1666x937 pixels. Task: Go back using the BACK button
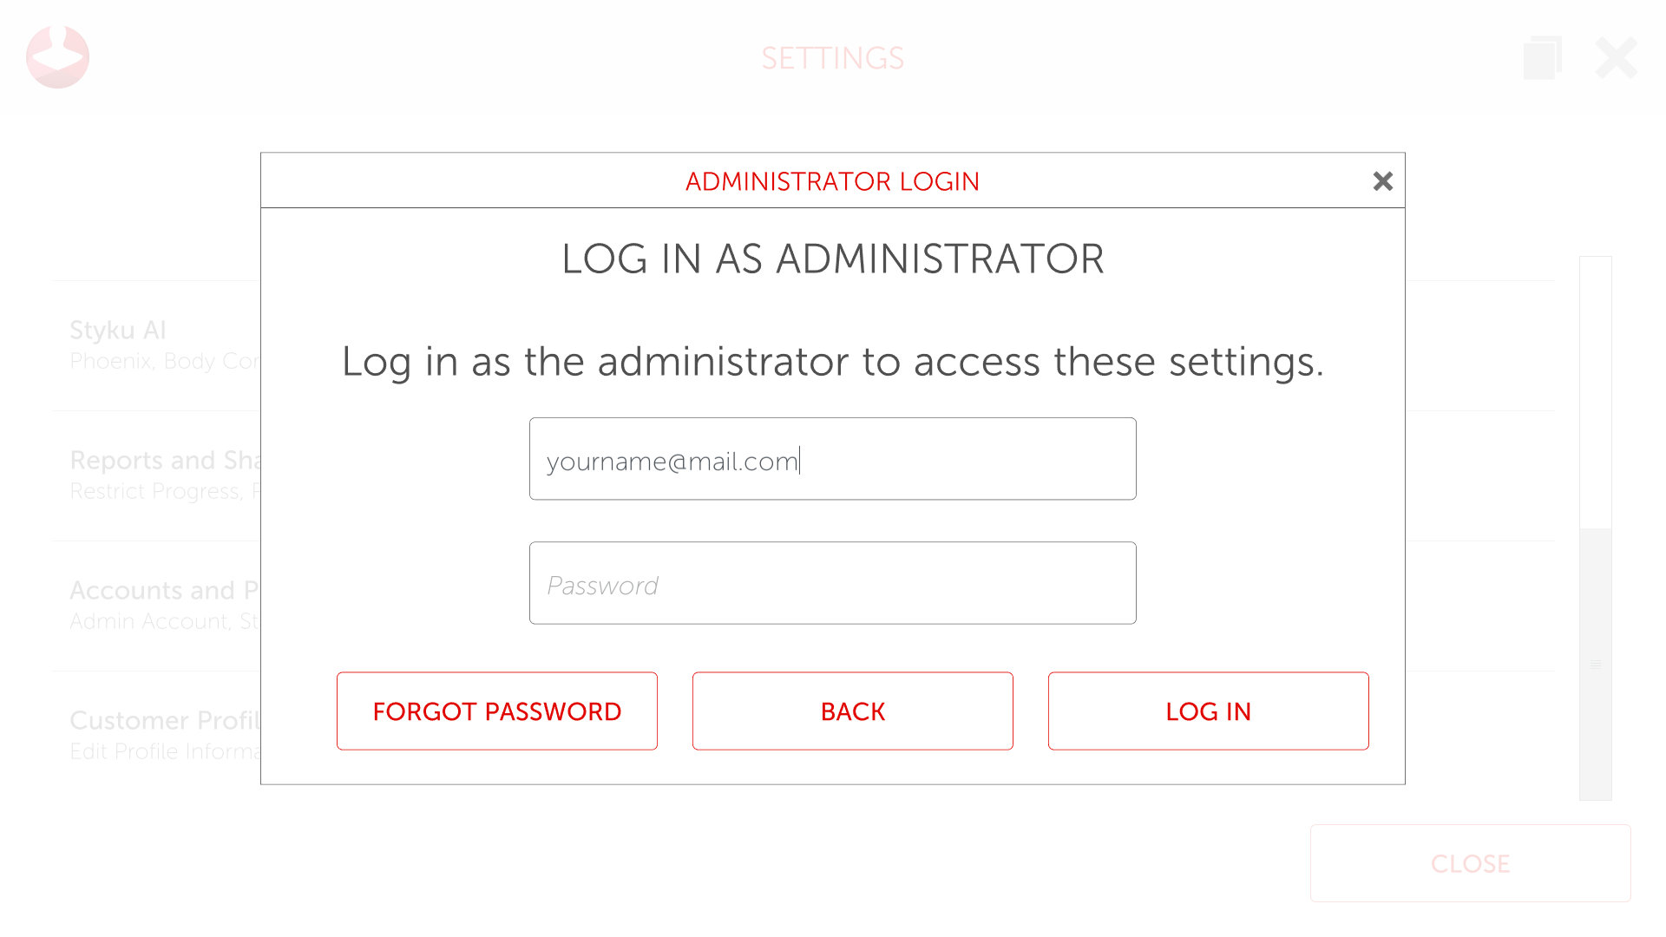pyautogui.click(x=852, y=711)
